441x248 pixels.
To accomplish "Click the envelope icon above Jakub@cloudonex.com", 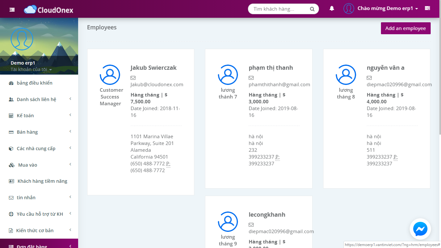I will click(133, 78).
